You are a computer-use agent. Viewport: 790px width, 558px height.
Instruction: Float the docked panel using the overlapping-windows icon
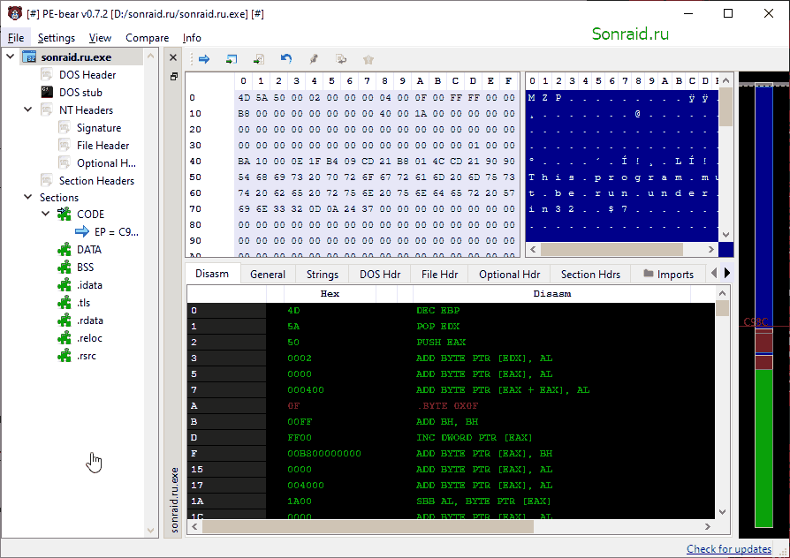click(174, 77)
